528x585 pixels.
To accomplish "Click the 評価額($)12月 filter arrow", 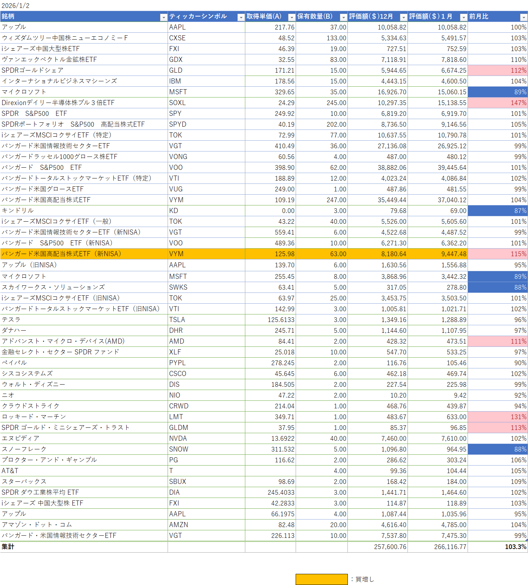I will pos(404,17).
